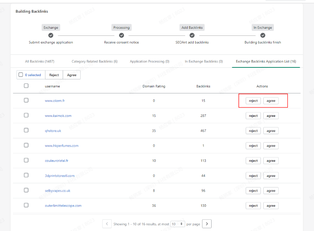
Task: Agree to the 3dprintstorestl.com application
Action: 271,176
